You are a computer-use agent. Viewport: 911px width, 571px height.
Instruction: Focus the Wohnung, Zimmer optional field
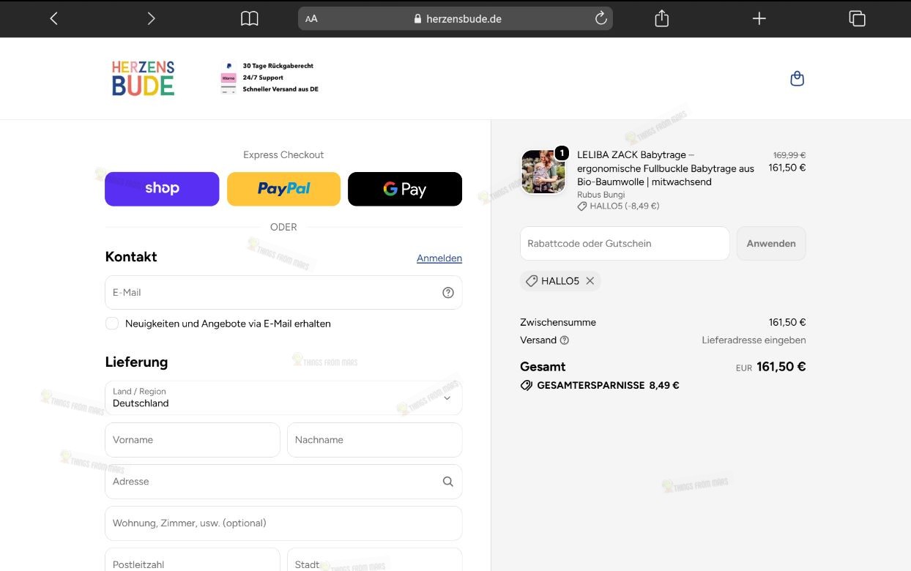click(283, 523)
